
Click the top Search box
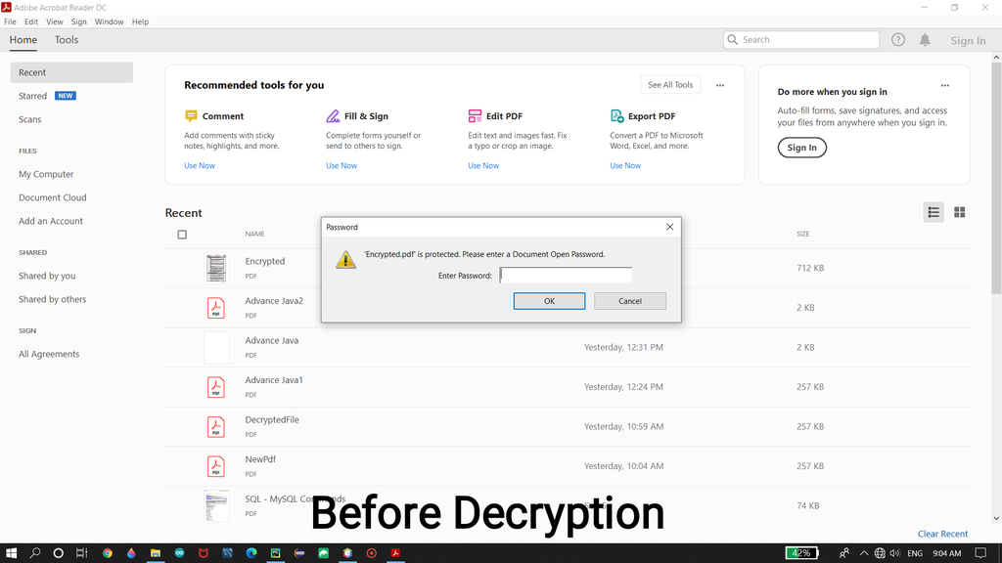[x=801, y=39]
